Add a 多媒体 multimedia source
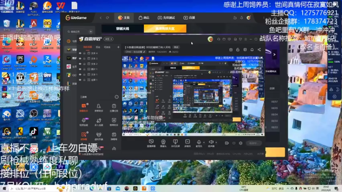Viewport: 342px width, 192px height. click(x=187, y=143)
